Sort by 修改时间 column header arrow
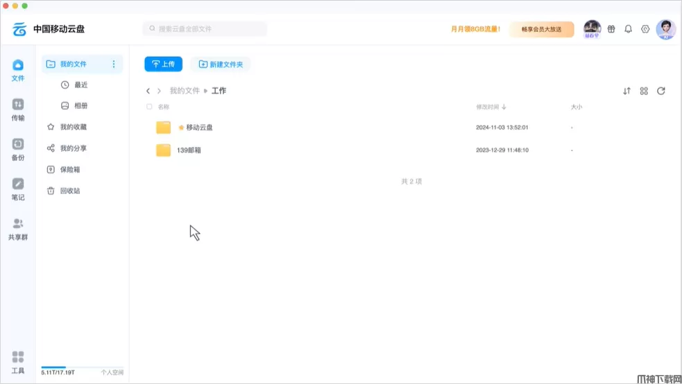This screenshot has width=682, height=384. coord(504,107)
